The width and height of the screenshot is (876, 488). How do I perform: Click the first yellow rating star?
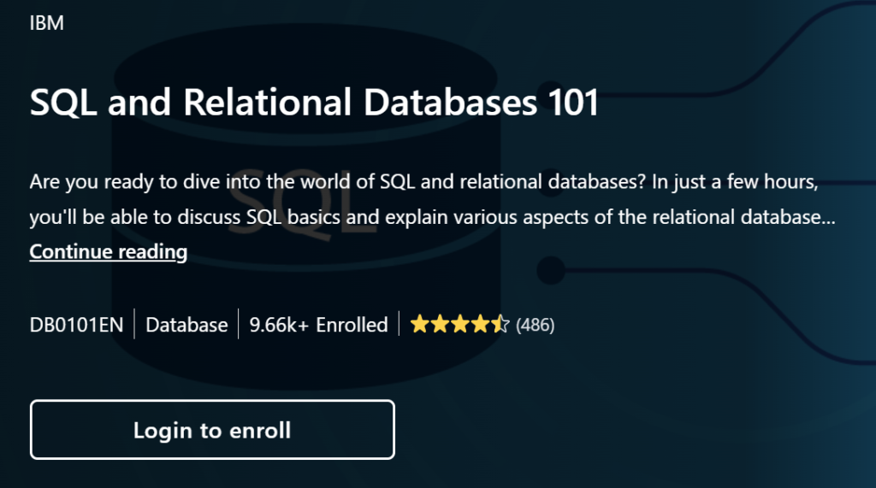[419, 324]
